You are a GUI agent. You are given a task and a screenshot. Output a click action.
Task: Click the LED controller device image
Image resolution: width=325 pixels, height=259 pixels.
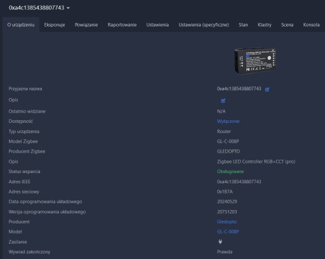click(255, 60)
